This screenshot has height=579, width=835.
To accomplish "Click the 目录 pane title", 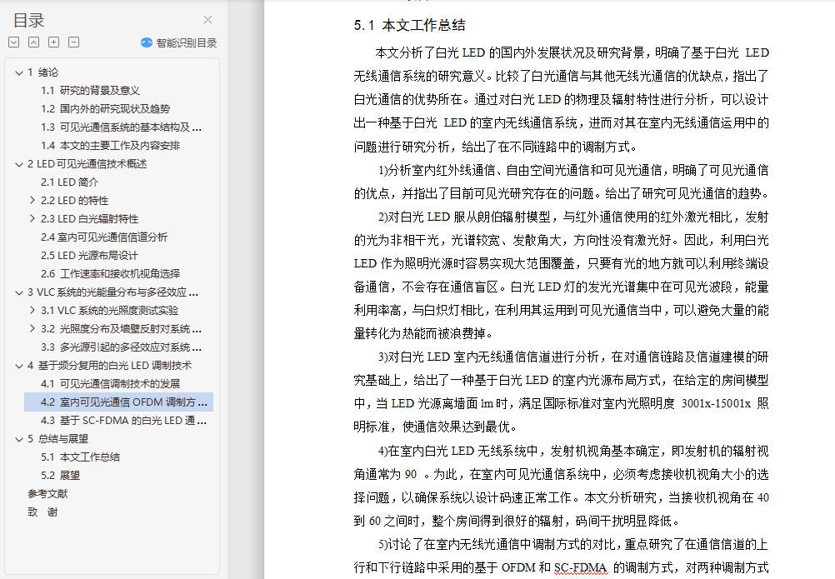I will click(x=29, y=21).
